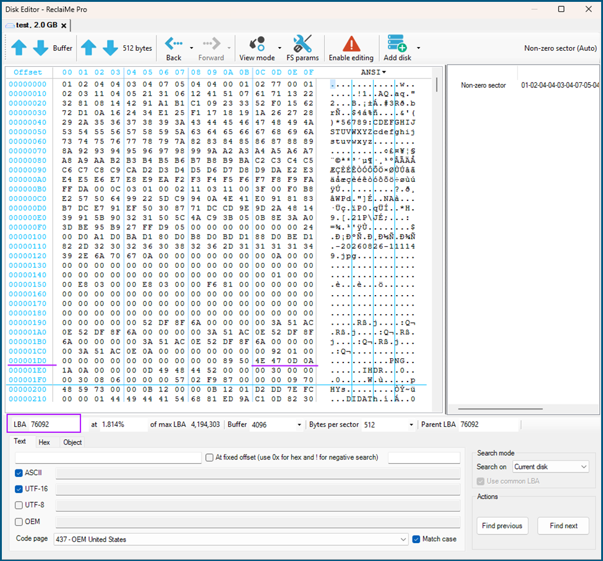Open the Code page dropdown
Viewport: 603px width, 561px height.
pos(231,539)
